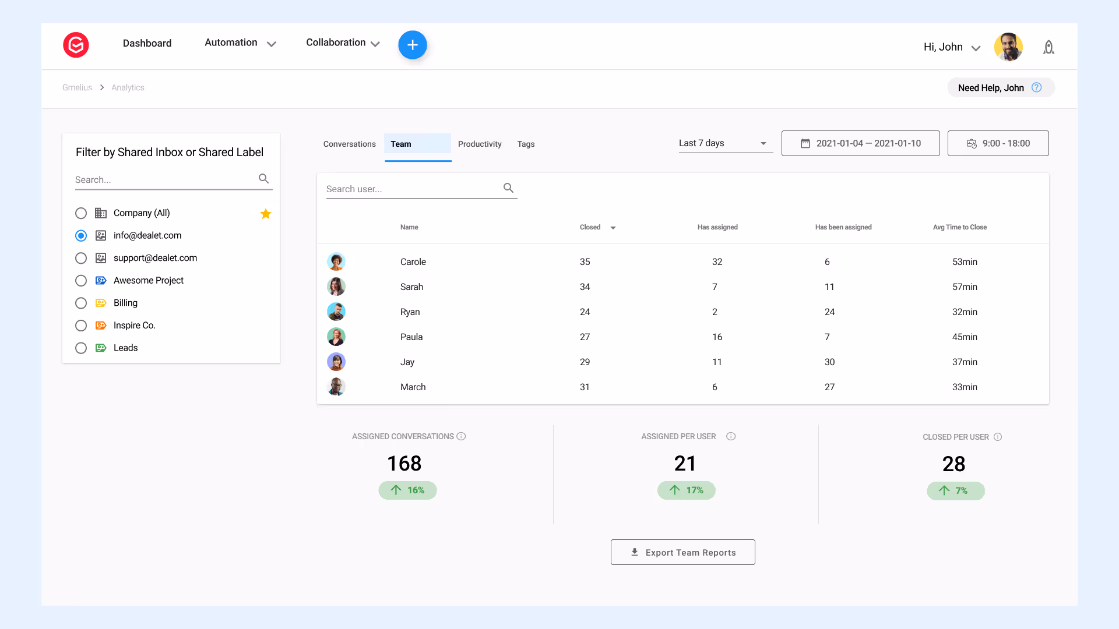The height and width of the screenshot is (629, 1119).
Task: Click the shared label icon next to Billing
Action: 100,303
